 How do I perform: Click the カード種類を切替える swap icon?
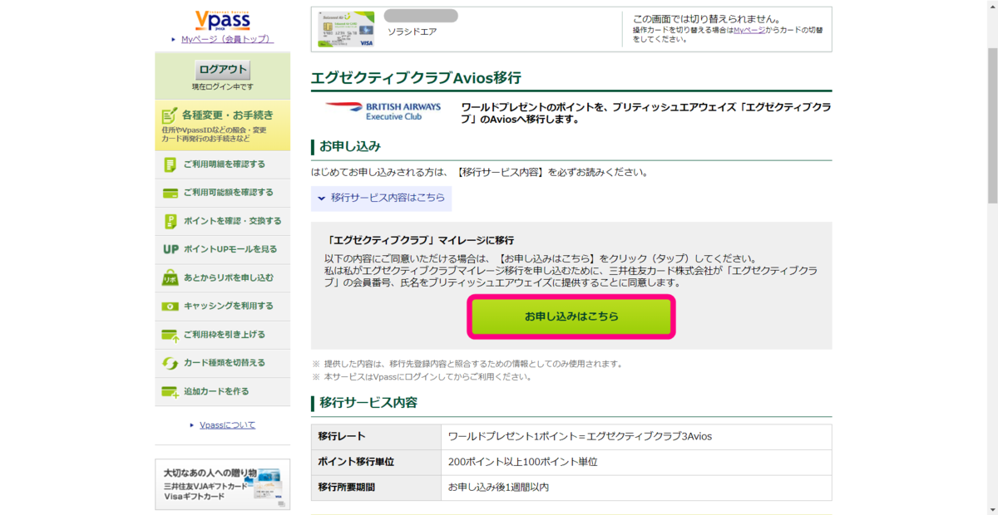point(170,363)
